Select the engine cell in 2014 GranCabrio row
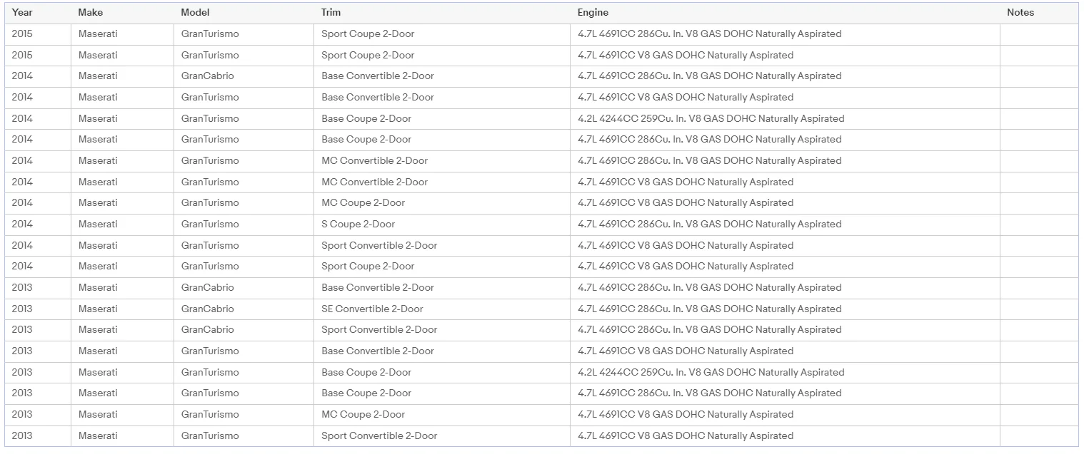Viewport: 1084px width, 454px height. point(785,76)
